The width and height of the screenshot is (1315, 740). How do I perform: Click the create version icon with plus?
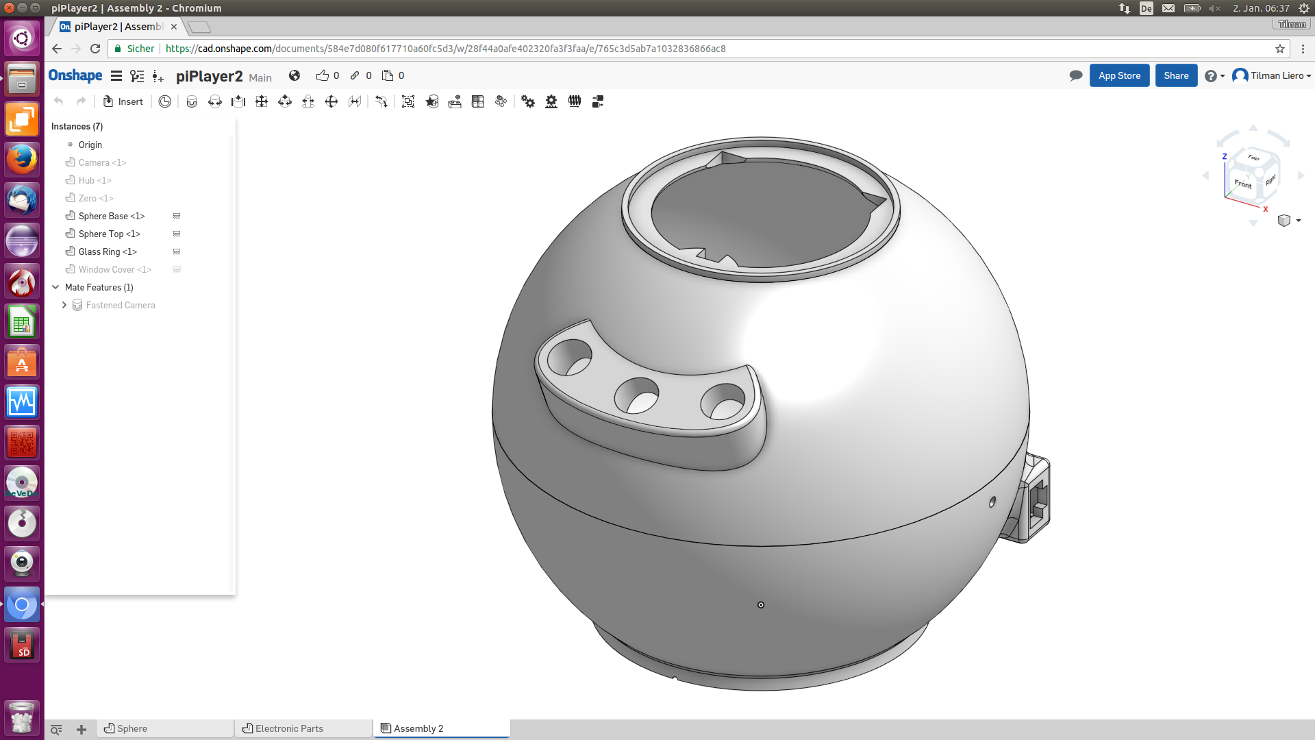(158, 76)
